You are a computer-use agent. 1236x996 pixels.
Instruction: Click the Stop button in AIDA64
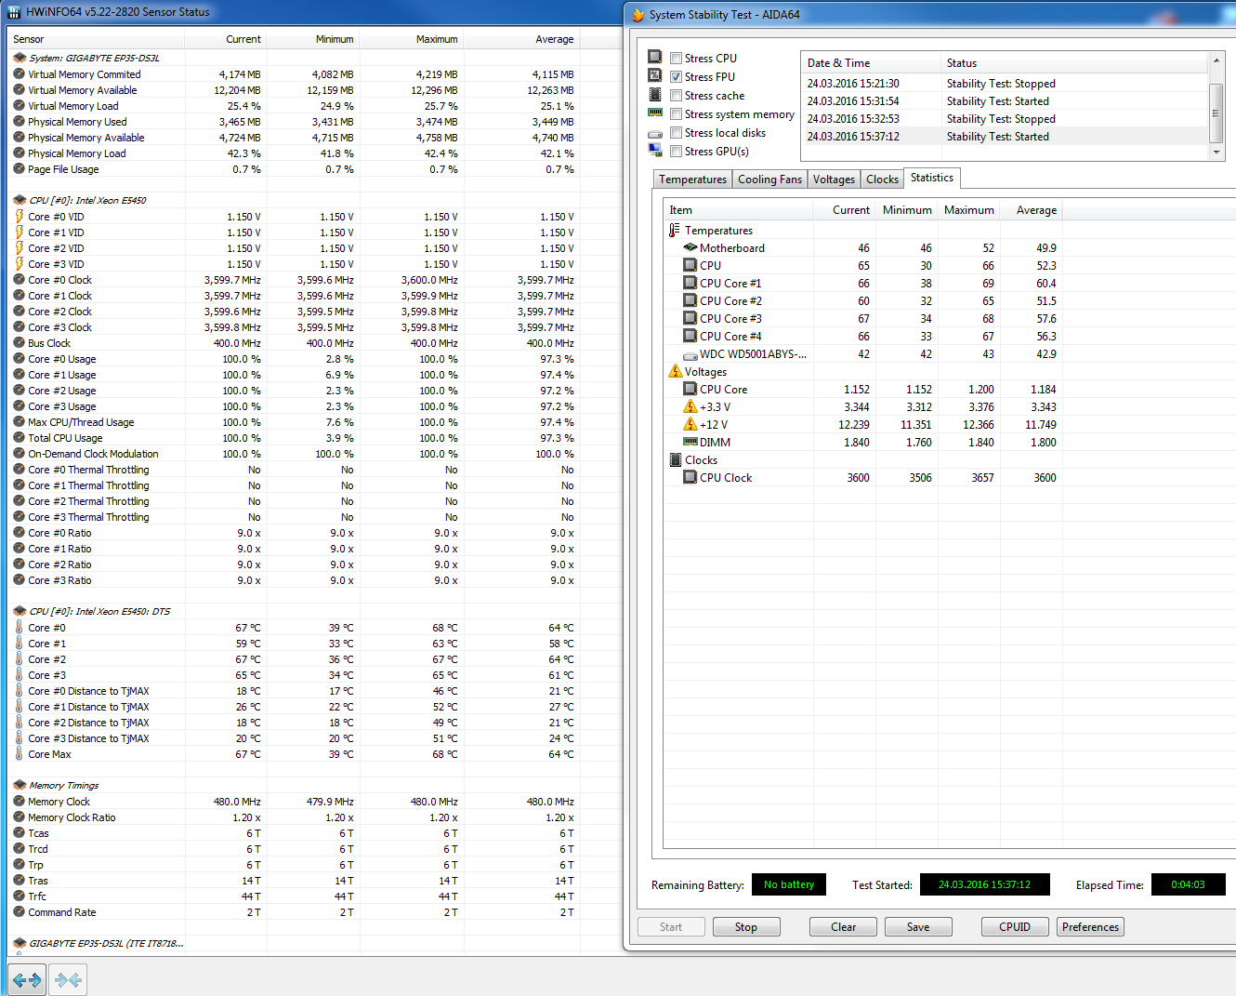[x=746, y=927]
